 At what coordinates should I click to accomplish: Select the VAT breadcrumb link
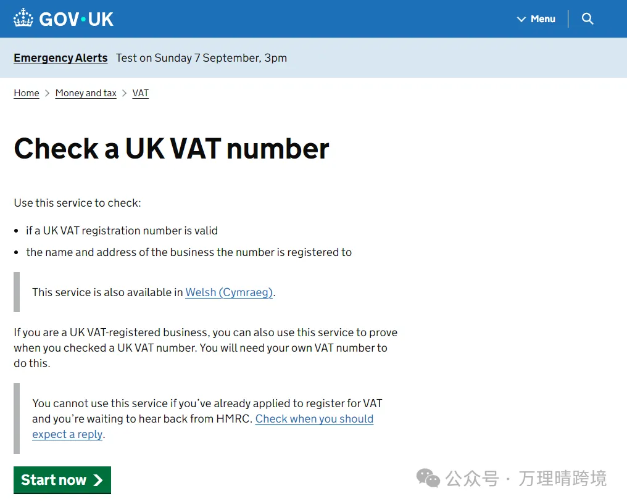point(140,93)
